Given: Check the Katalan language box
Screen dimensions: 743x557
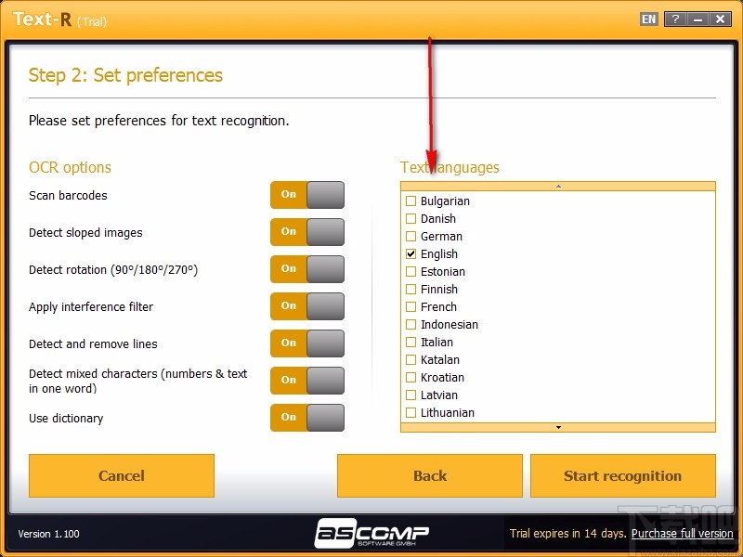Looking at the screenshot, I should click(x=411, y=359).
